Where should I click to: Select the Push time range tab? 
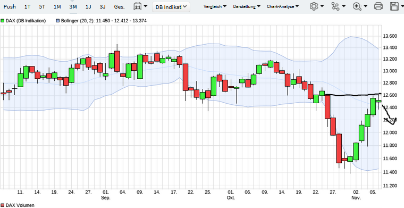tap(10, 7)
